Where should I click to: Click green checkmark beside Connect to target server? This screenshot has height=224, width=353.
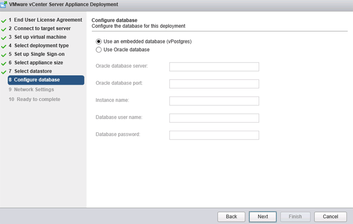[4, 29]
